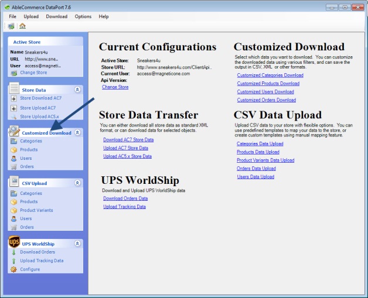368x298 pixels.
Task: Click the Change Store icon in Active Store panel
Action: pos(14,73)
